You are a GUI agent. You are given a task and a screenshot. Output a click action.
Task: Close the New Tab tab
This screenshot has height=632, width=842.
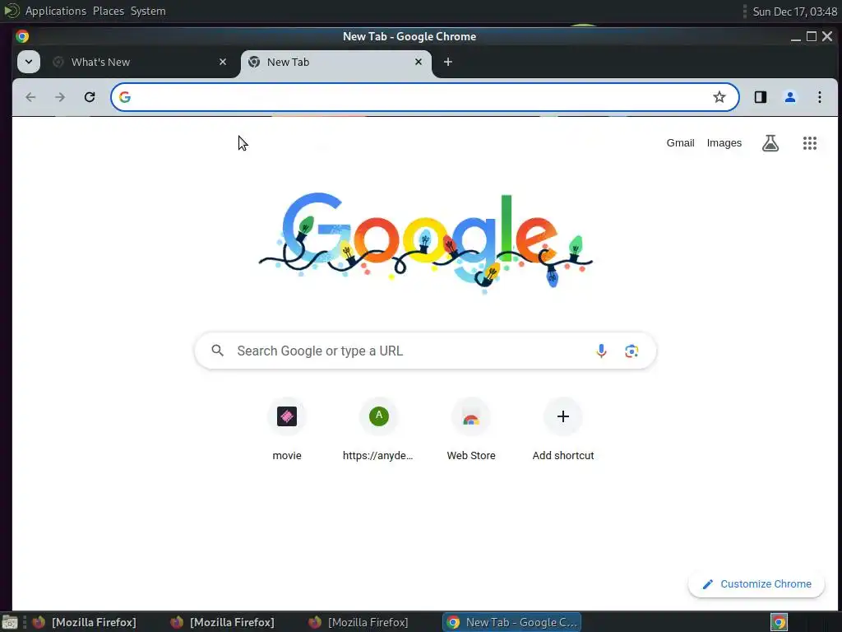point(419,62)
